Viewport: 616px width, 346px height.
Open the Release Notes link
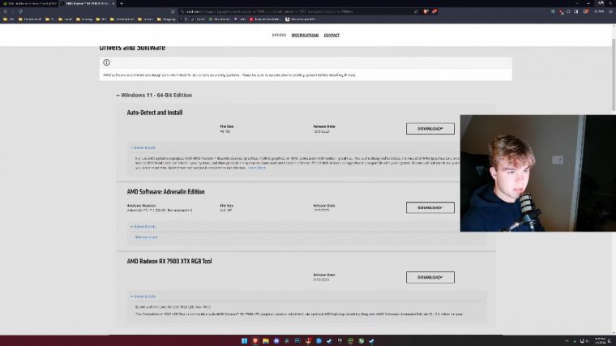(147, 237)
